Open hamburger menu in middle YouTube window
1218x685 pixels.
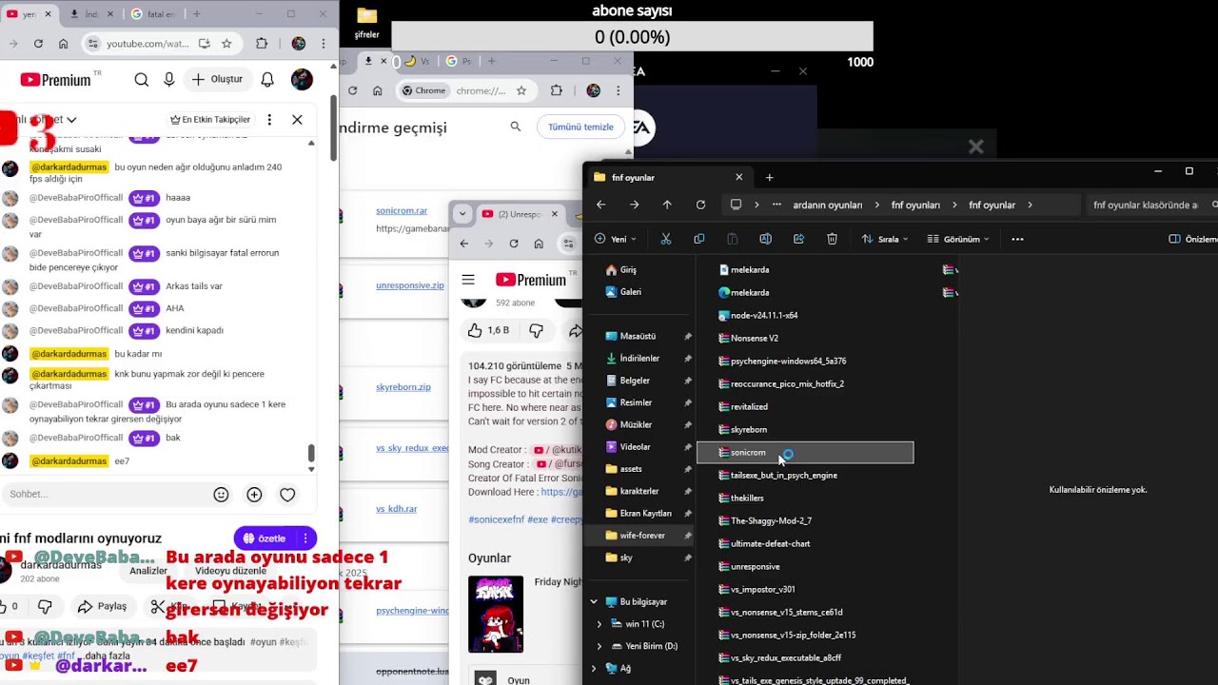tap(468, 280)
